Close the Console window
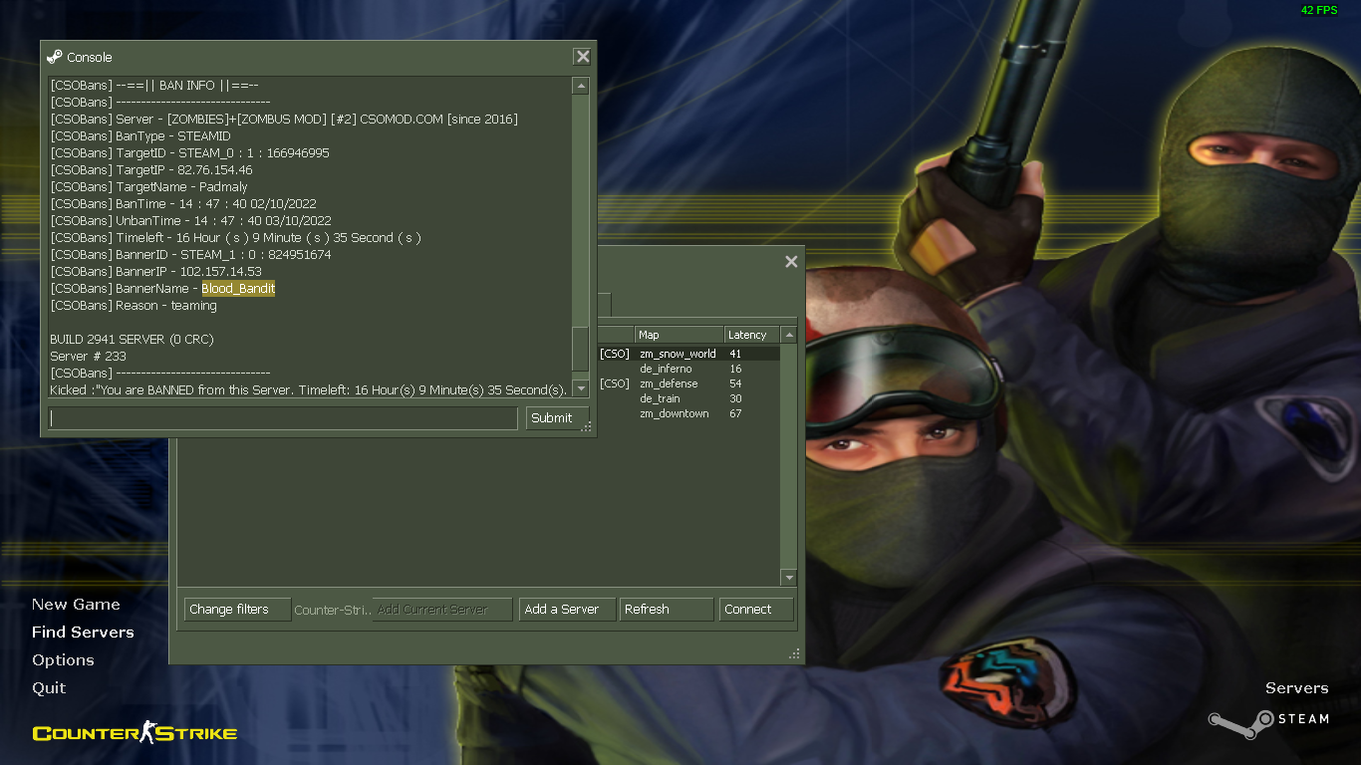Screen dimensions: 1361x765 583,57
